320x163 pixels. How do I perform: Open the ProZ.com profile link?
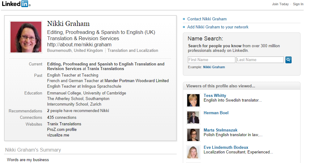[62, 129]
